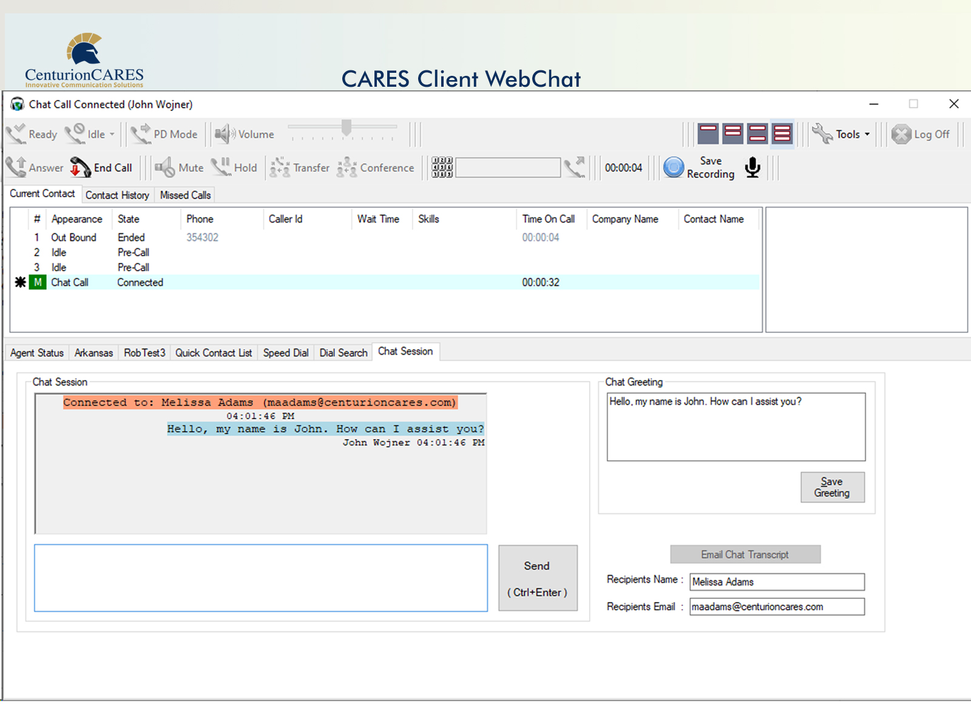The image size is (971, 728).
Task: End the current call with End Call
Action: 101,167
